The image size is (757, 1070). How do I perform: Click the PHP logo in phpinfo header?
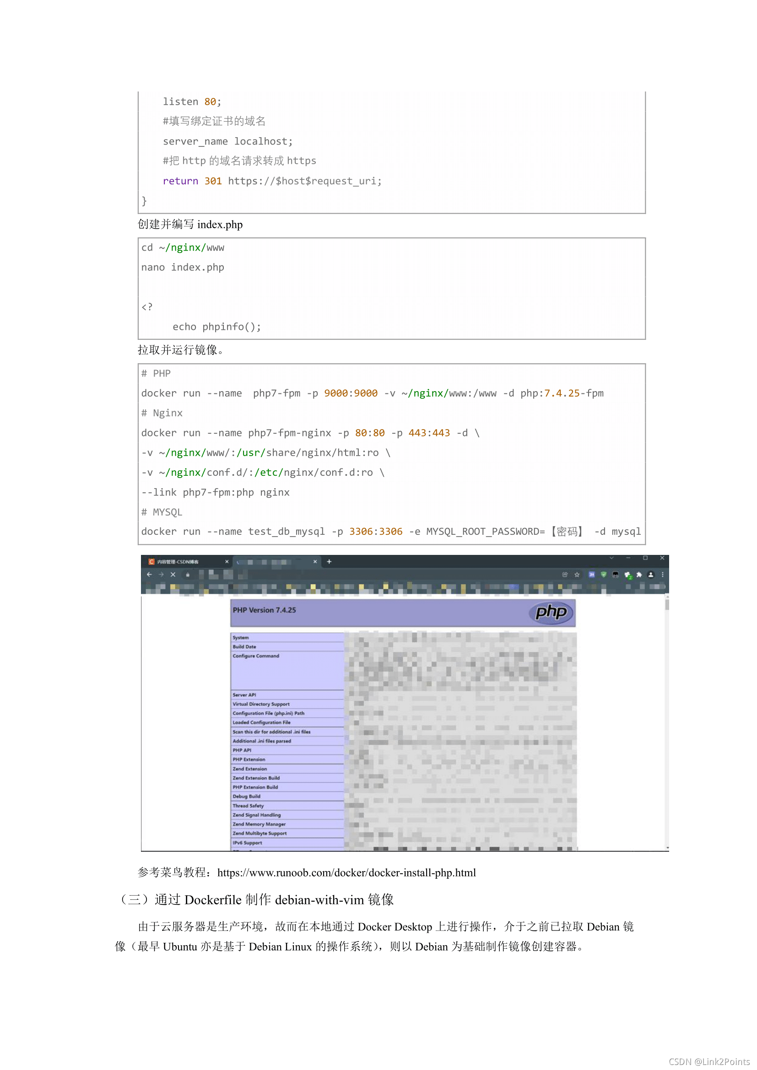click(x=551, y=612)
